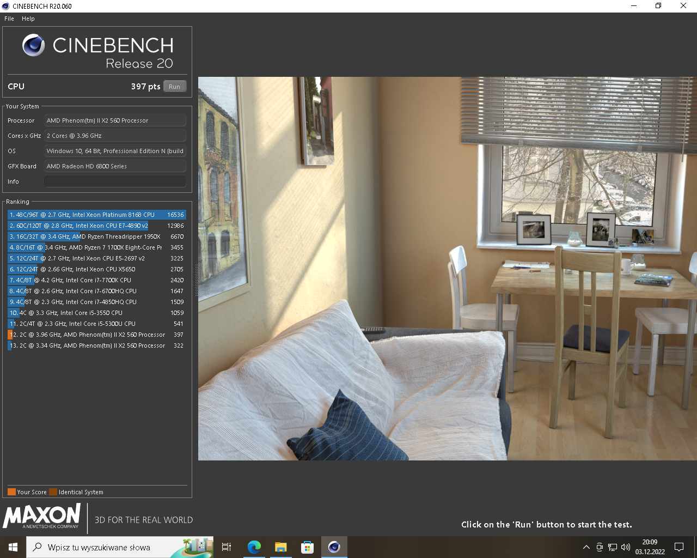Open the Help menu
The image size is (697, 558).
(x=28, y=19)
